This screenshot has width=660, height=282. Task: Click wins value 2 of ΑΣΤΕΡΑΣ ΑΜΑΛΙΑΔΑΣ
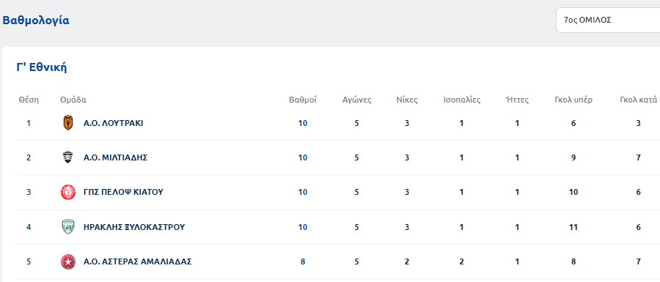coord(406,261)
